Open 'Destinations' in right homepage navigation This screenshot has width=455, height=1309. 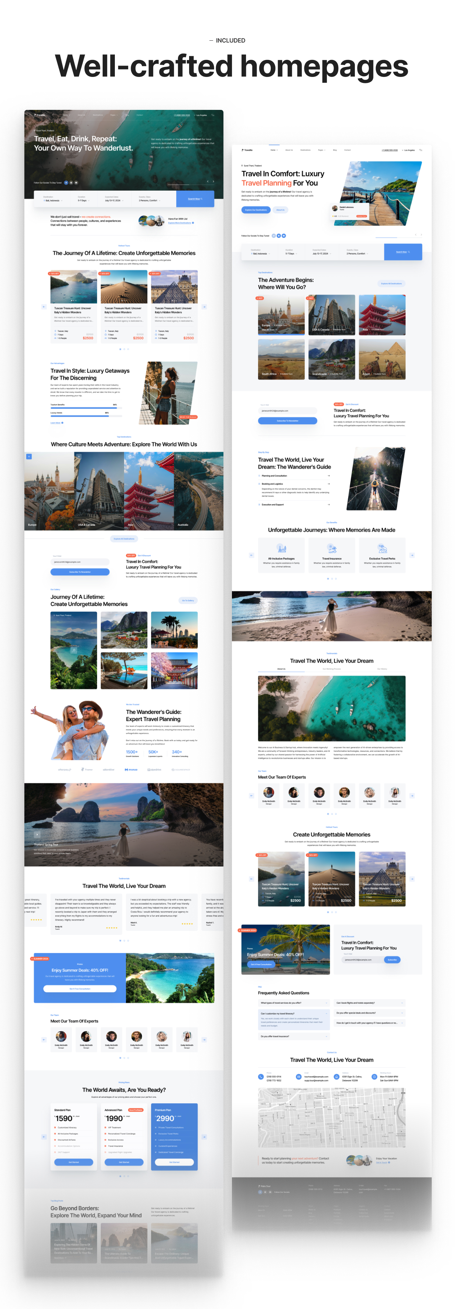(305, 150)
